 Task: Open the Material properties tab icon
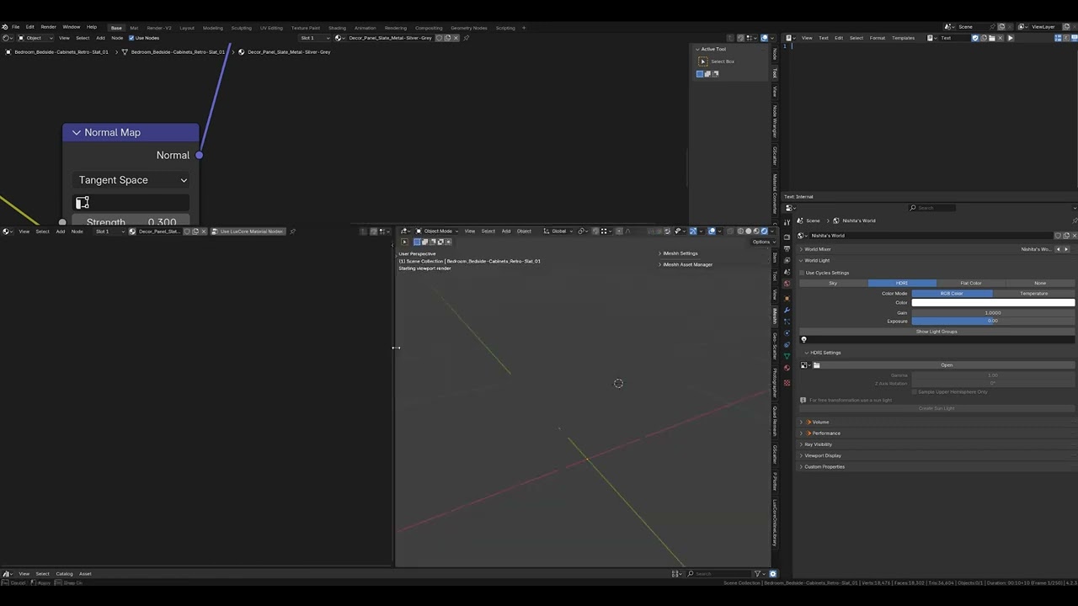point(787,368)
